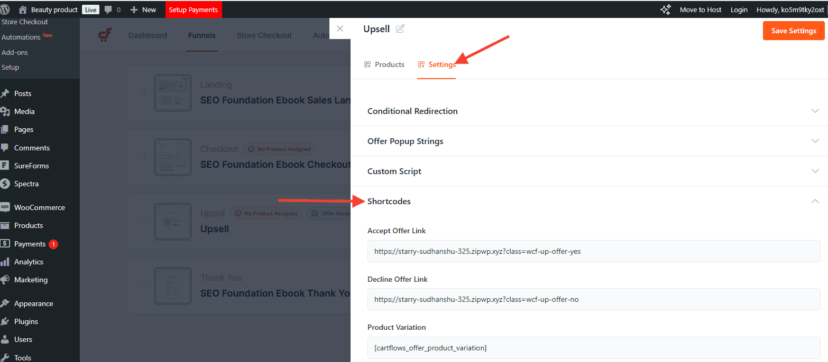Close the Upsell settings panel
This screenshot has width=828, height=362.
tap(340, 28)
